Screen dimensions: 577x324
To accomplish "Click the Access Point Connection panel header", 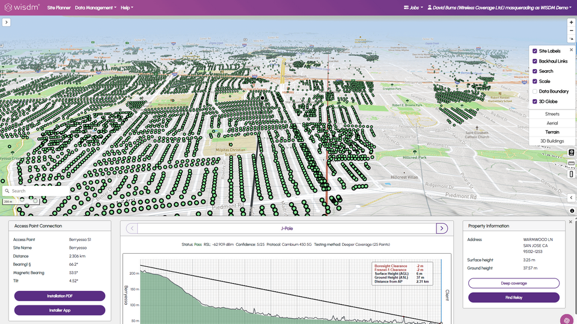I will [60, 226].
